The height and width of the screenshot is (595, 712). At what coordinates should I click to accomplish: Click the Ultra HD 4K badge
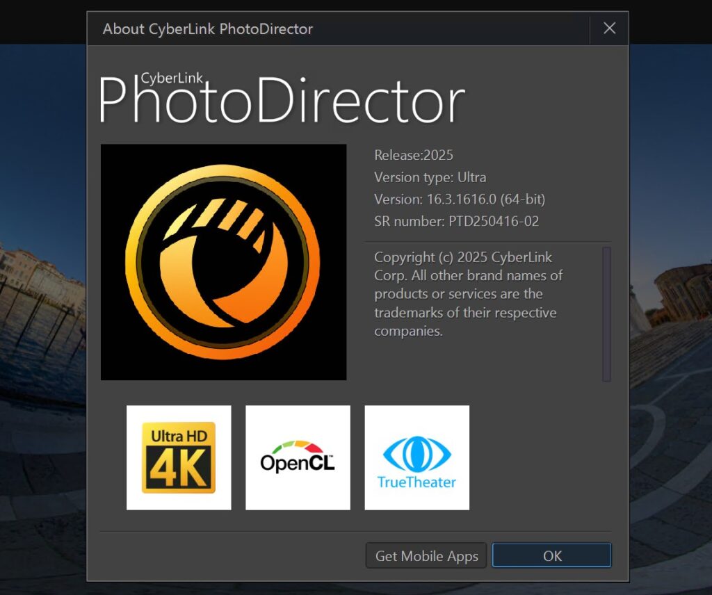[179, 457]
